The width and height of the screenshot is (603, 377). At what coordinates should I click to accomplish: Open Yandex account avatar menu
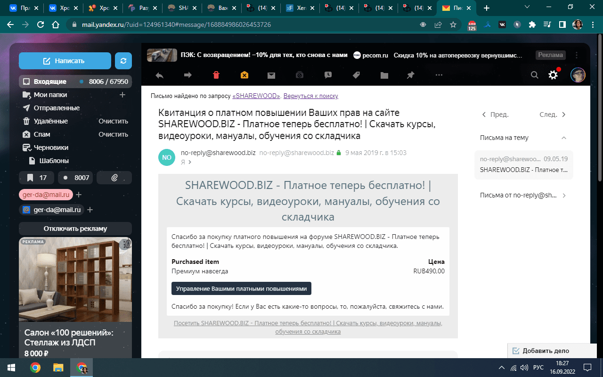(578, 74)
